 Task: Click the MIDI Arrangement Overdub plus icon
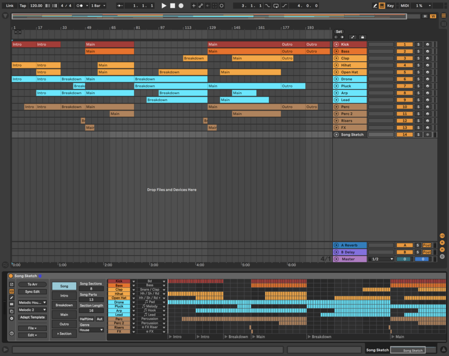[x=194, y=5]
